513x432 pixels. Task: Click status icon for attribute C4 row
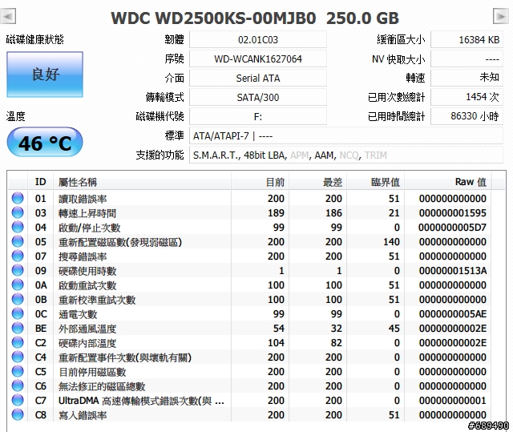[18, 357]
